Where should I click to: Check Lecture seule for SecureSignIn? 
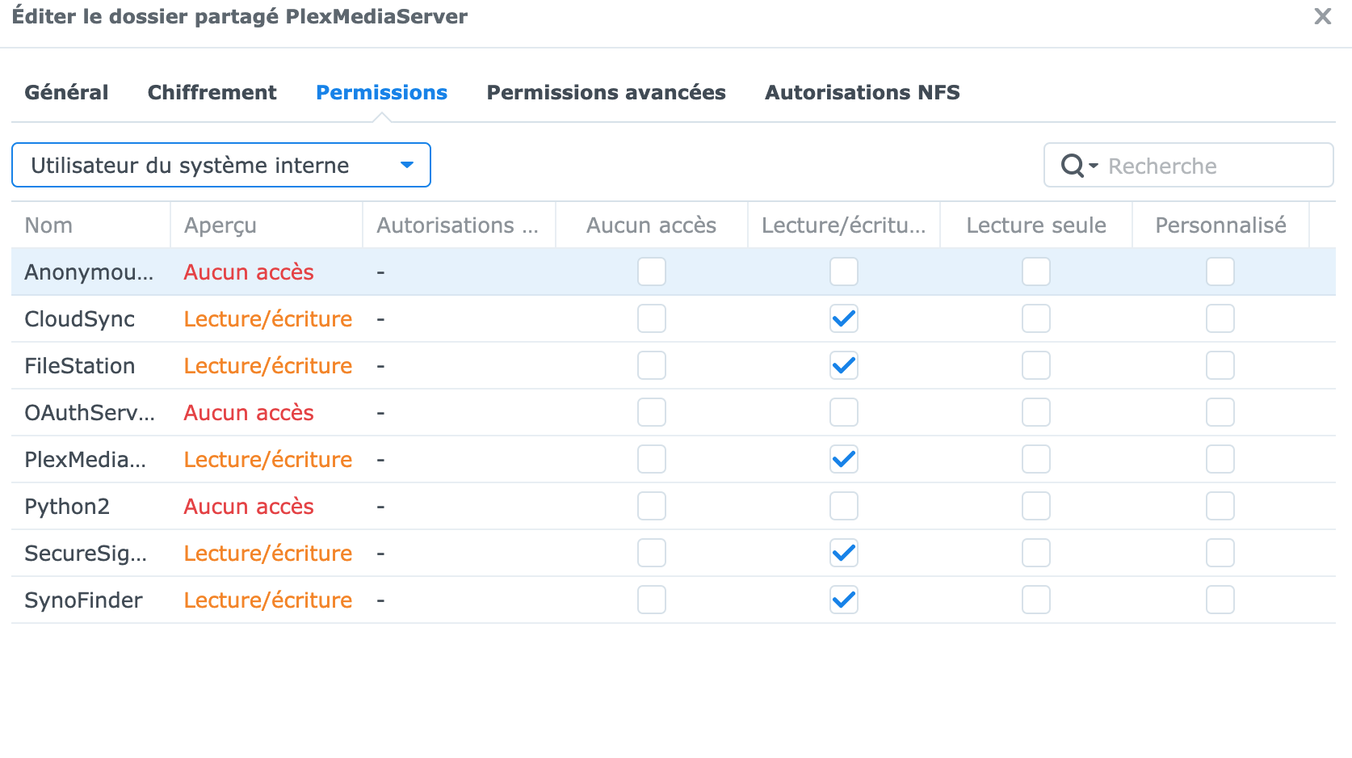point(1036,553)
